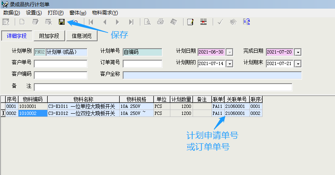Select material code cell 1010001

click(x=33, y=106)
